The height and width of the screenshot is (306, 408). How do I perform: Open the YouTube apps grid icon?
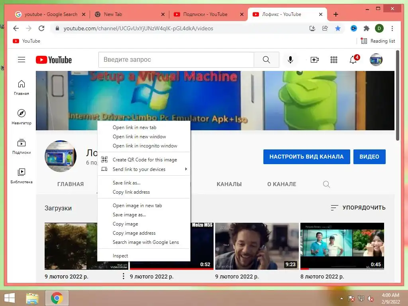click(334, 60)
